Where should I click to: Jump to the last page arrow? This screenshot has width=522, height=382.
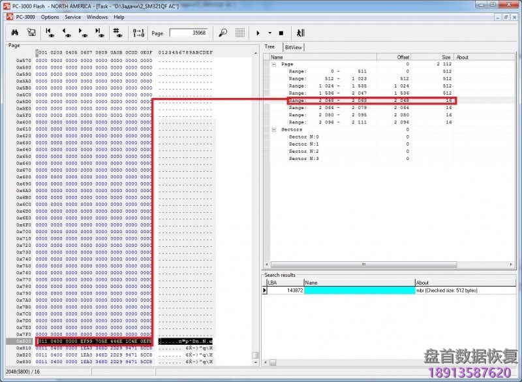tap(99, 32)
